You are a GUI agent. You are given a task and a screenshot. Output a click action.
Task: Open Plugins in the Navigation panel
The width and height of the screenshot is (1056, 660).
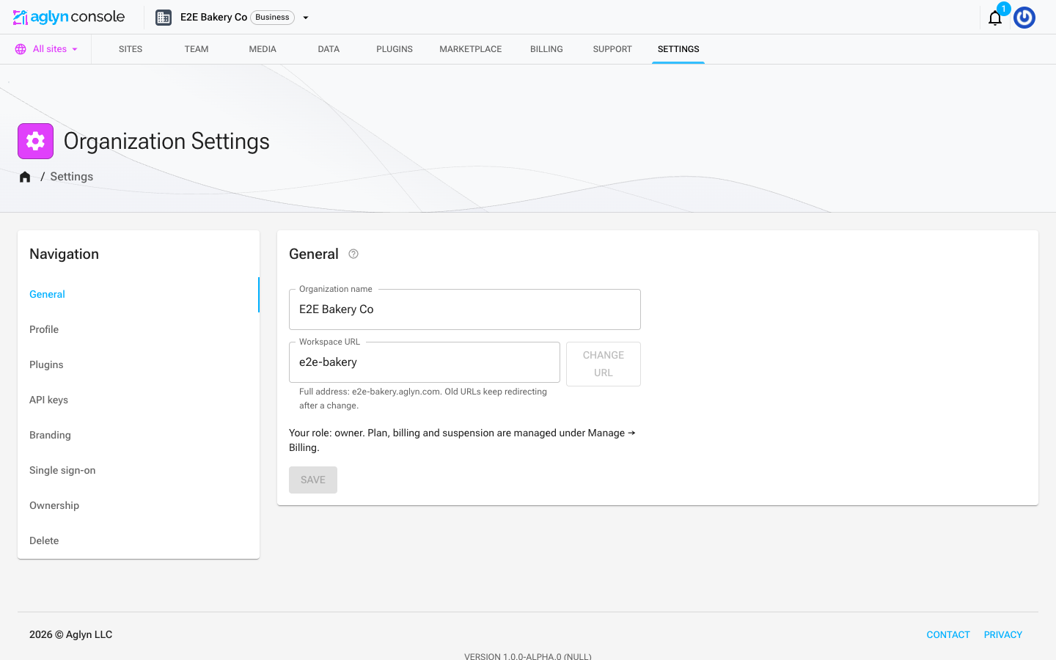(x=139, y=364)
